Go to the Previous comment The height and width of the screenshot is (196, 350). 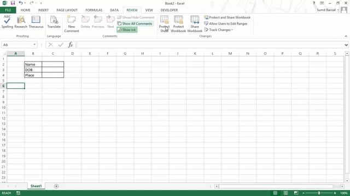click(98, 22)
